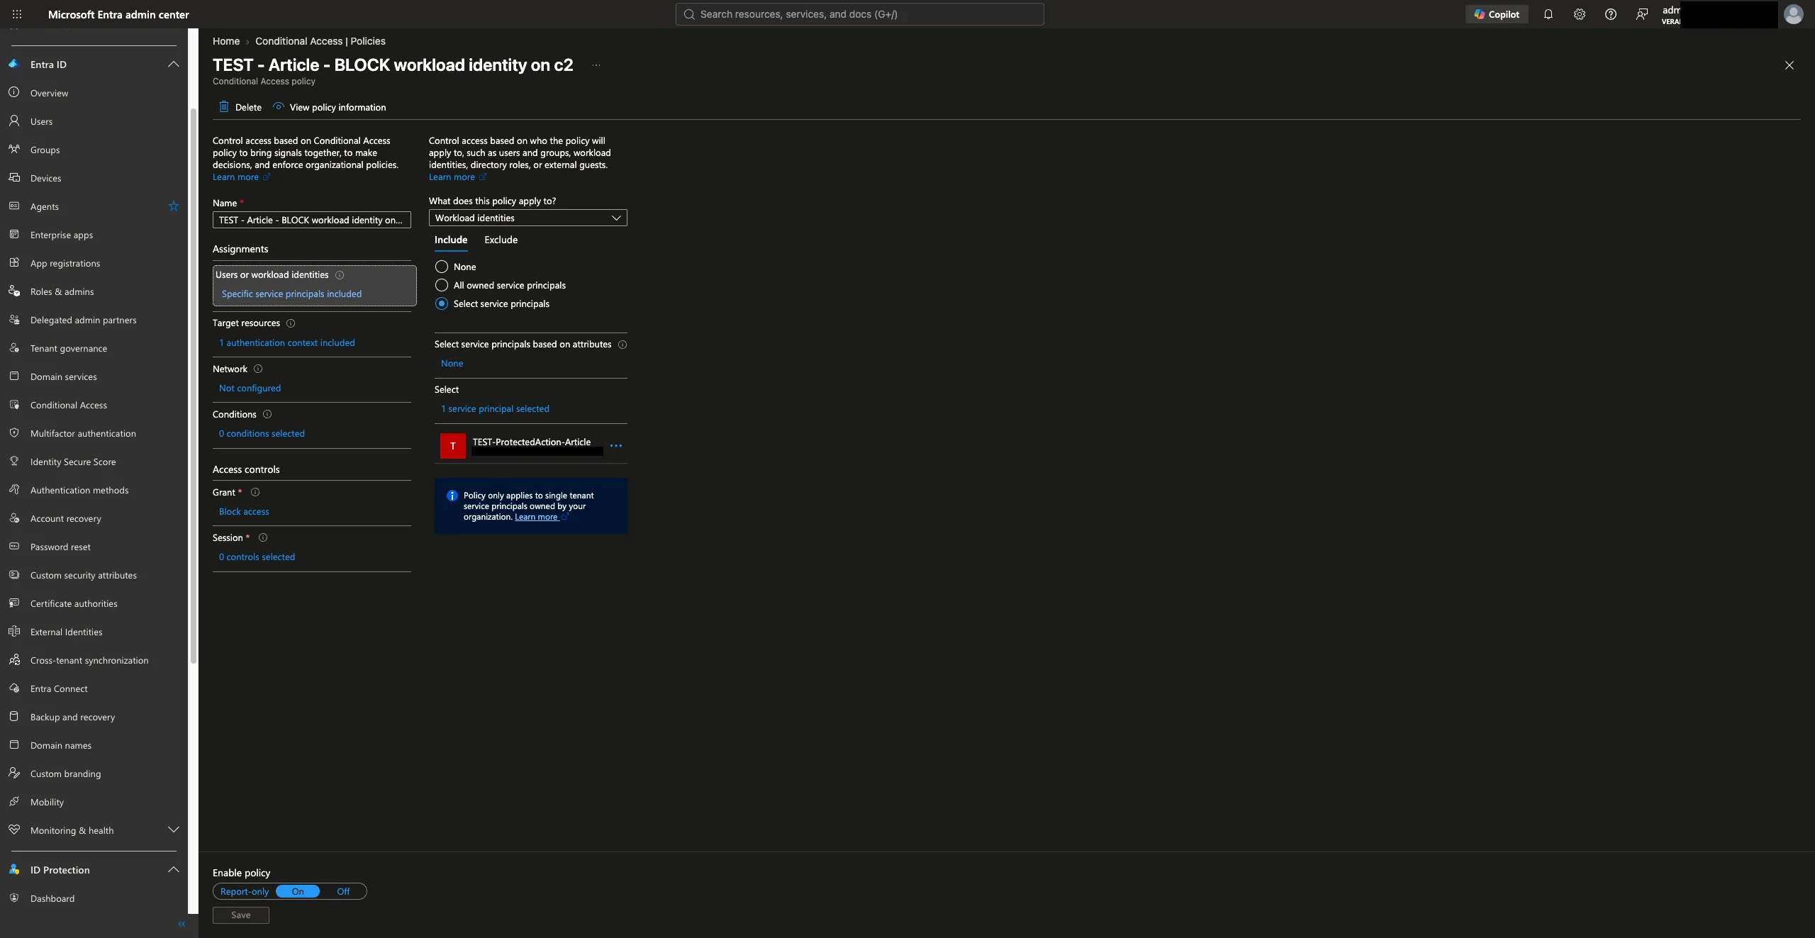
Task: Select the None radio button
Action: 442,267
